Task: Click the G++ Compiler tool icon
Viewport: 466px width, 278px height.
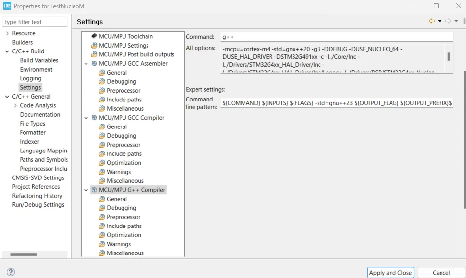Action: click(94, 190)
